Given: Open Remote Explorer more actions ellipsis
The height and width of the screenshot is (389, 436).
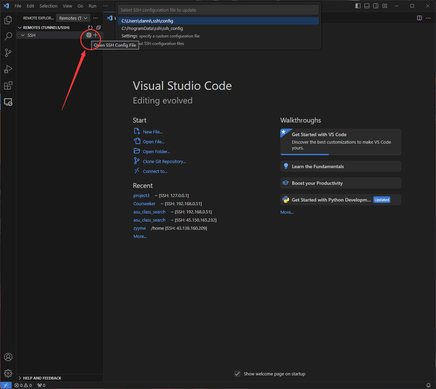Looking at the screenshot, I should pos(95,18).
